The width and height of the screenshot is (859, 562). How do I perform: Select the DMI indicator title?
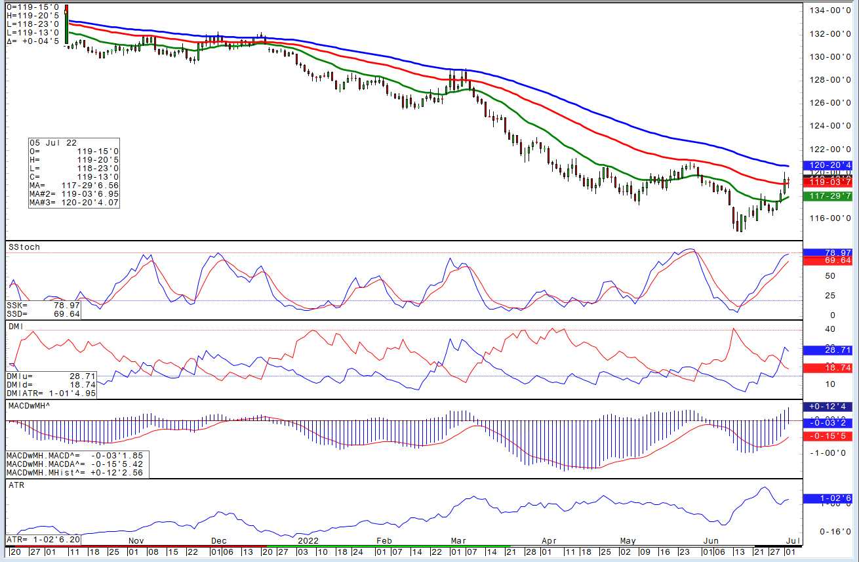tap(16, 326)
